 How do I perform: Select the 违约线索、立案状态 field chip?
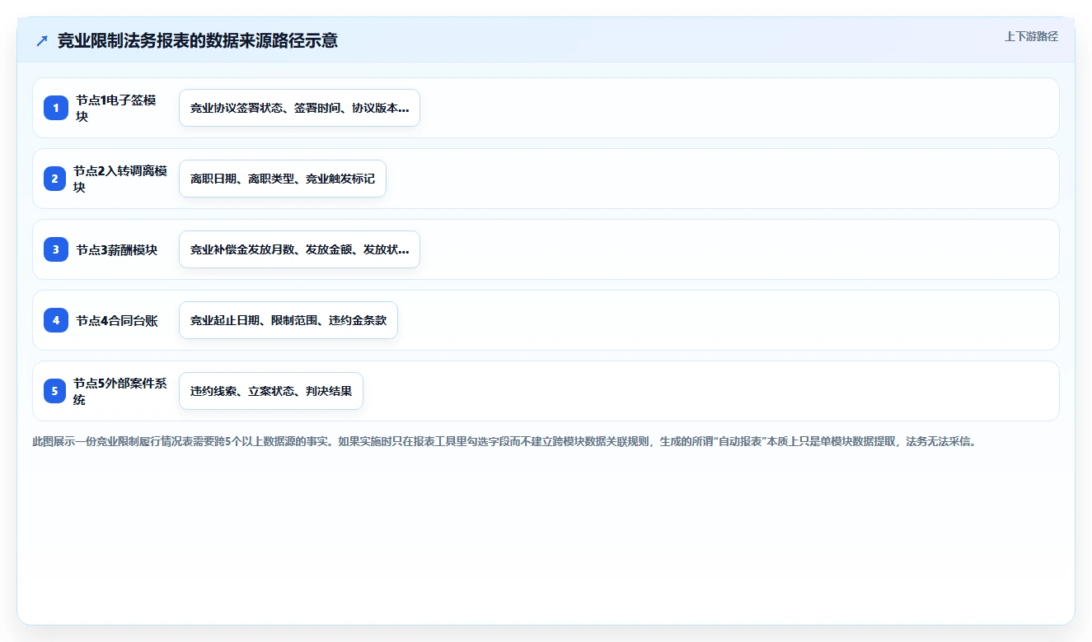(x=271, y=391)
